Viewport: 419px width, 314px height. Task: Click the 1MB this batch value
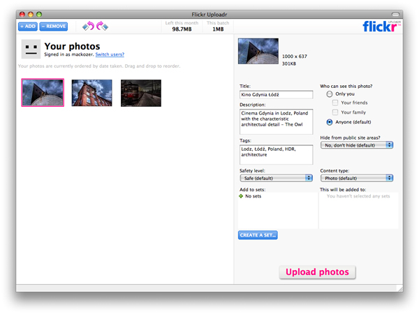tap(218, 29)
